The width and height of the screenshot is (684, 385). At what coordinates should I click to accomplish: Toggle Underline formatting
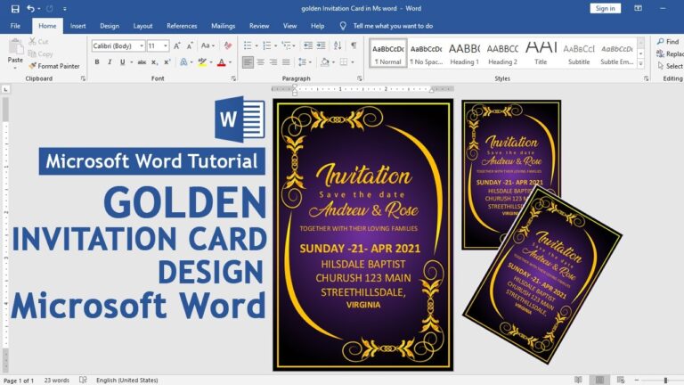click(x=123, y=62)
